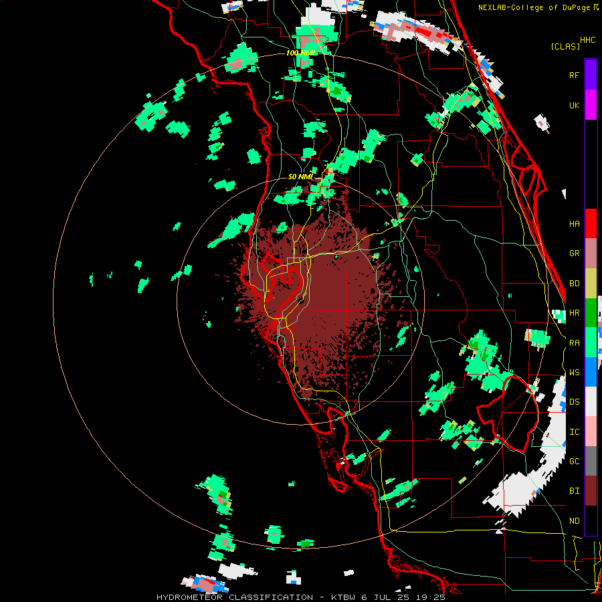Click the '100 NMI' range ring label
Viewport: 602px width, 602px height.
(300, 53)
